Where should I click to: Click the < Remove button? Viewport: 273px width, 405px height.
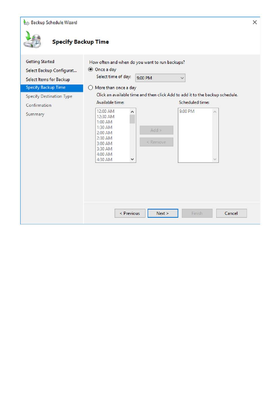[156, 142]
